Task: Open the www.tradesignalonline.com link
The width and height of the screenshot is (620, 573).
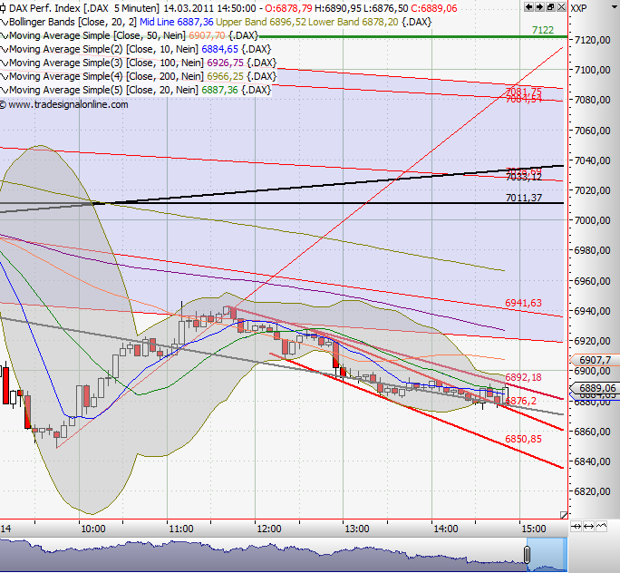Action: tap(68, 105)
